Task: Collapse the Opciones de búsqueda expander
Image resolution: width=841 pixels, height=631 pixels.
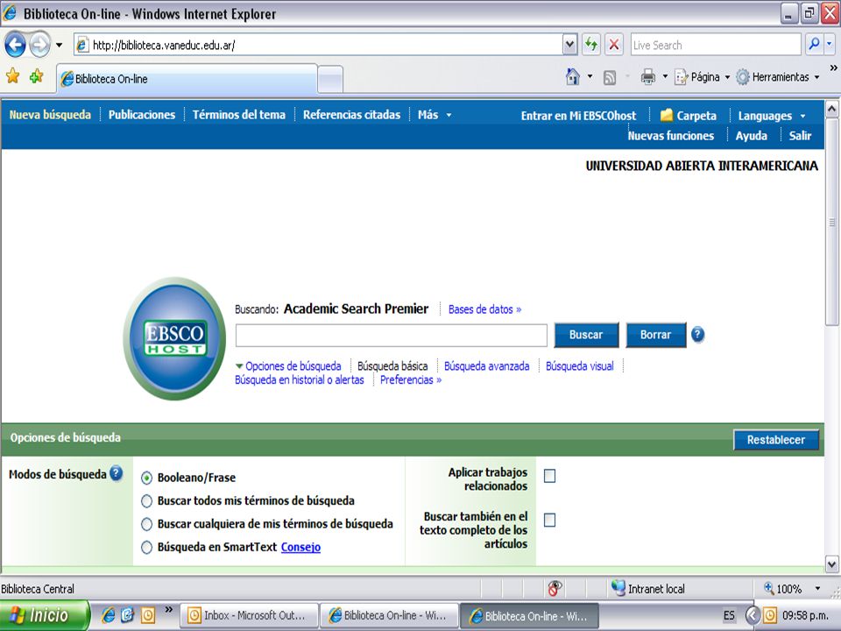Action: [288, 366]
